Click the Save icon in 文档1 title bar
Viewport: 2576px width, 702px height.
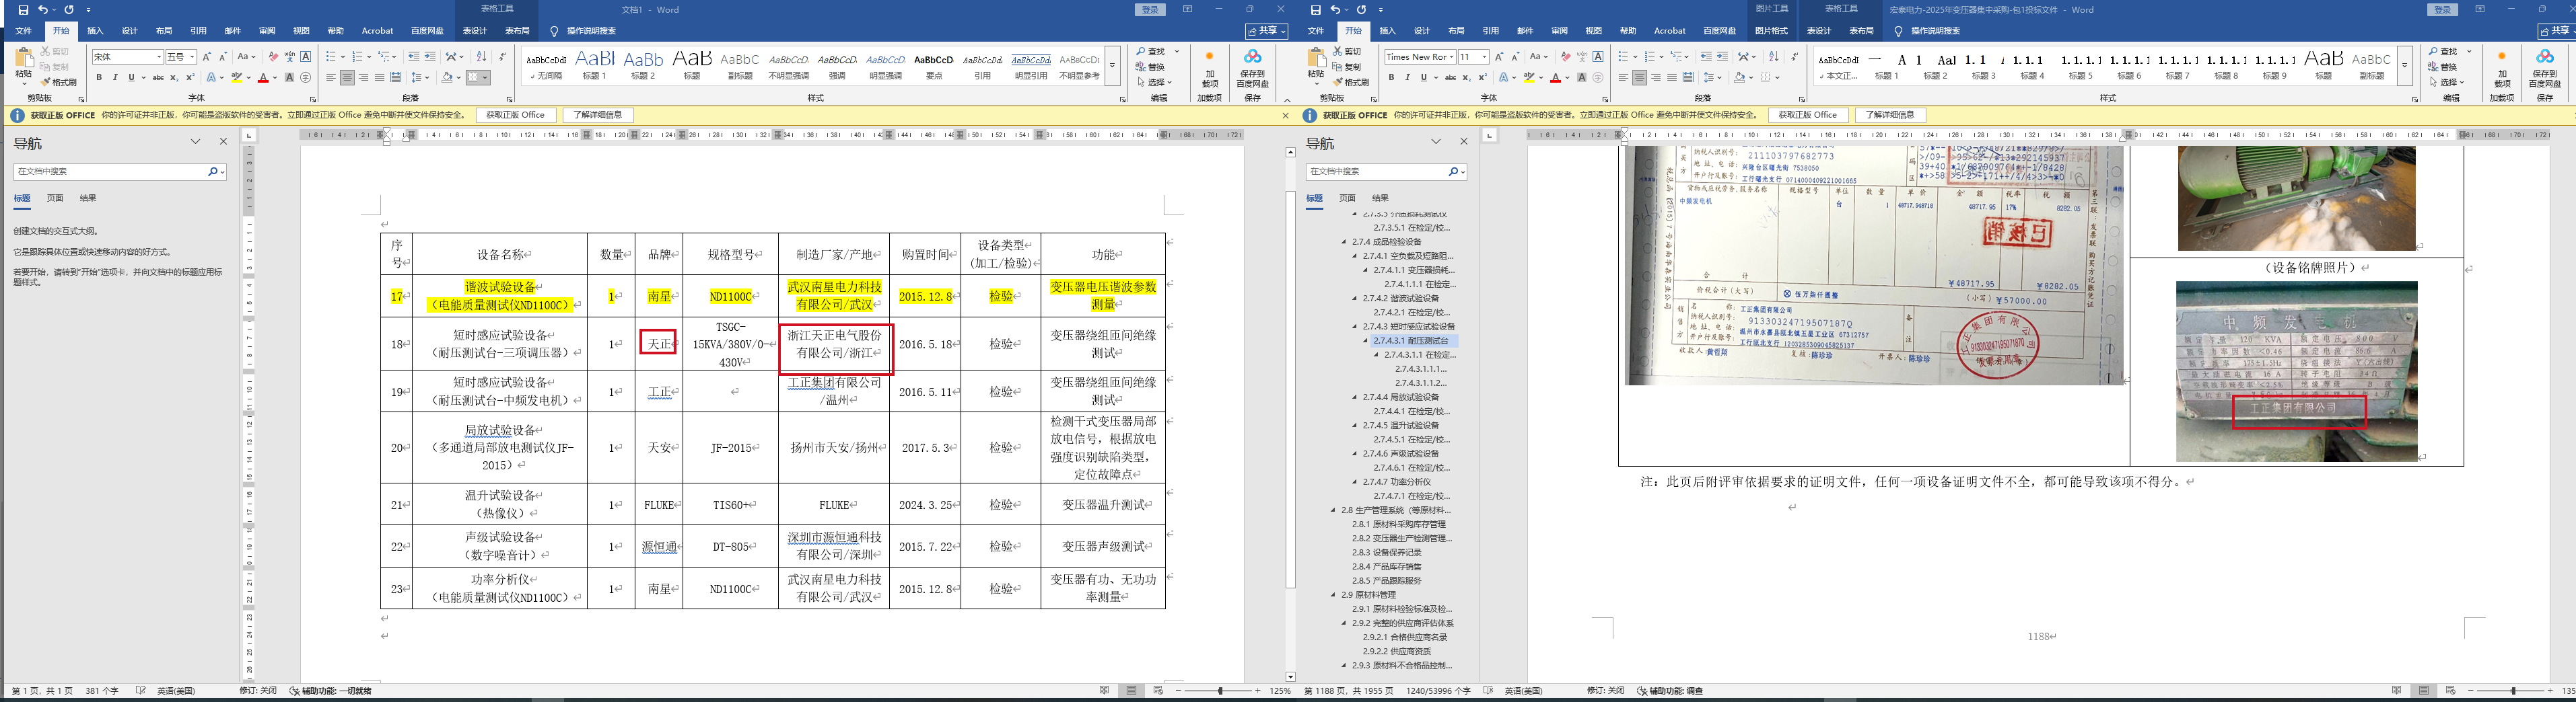click(23, 10)
